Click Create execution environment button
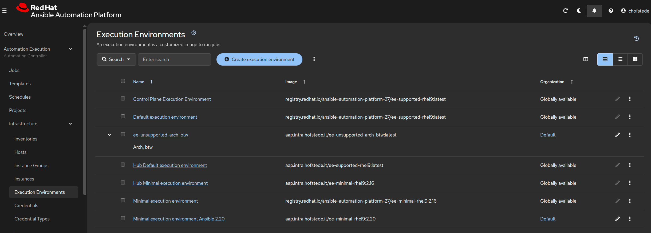This screenshot has width=651, height=233. point(259,59)
